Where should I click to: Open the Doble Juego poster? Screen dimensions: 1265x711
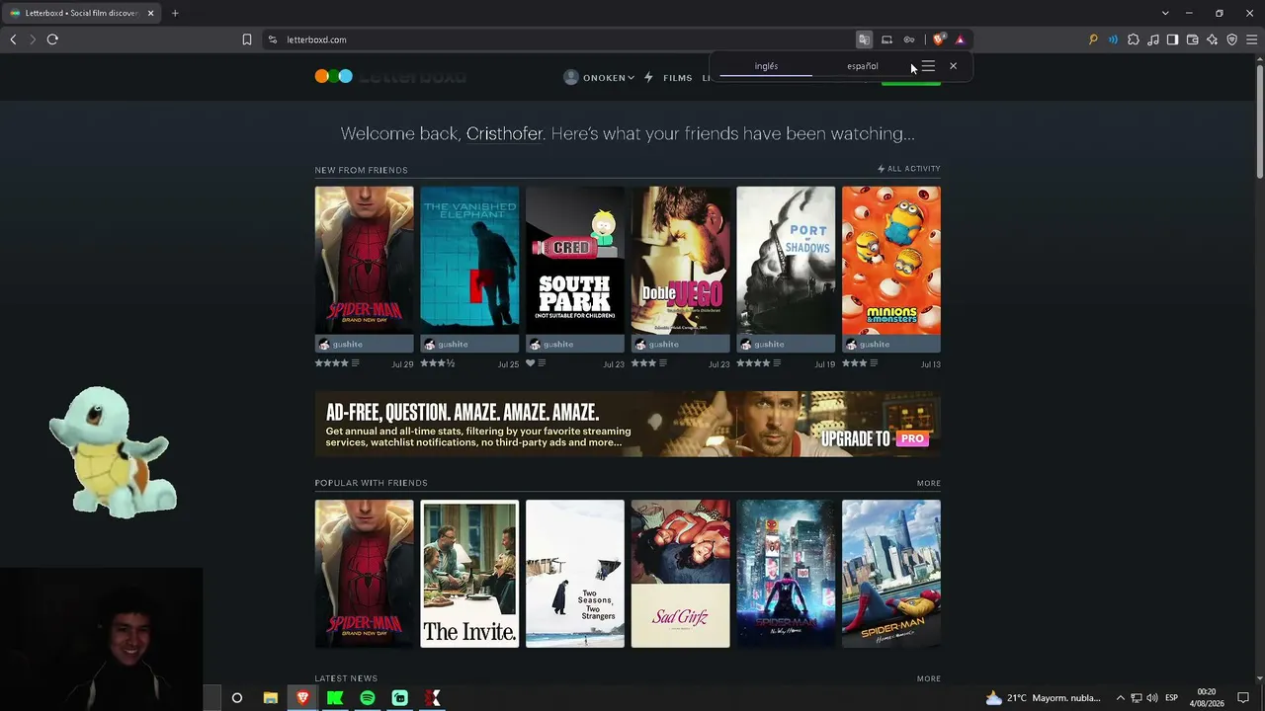tap(681, 261)
